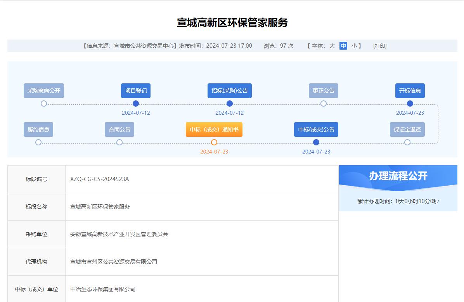Click the timeline dot under 开标信息
Screen dimensions: 464x302
[x=410, y=104]
